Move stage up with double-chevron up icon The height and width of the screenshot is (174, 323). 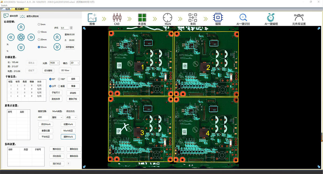point(21,27)
